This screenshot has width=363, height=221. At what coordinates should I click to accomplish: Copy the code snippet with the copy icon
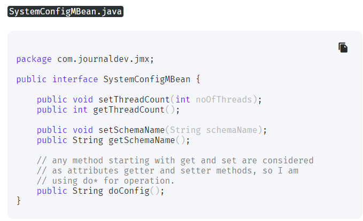coord(343,48)
